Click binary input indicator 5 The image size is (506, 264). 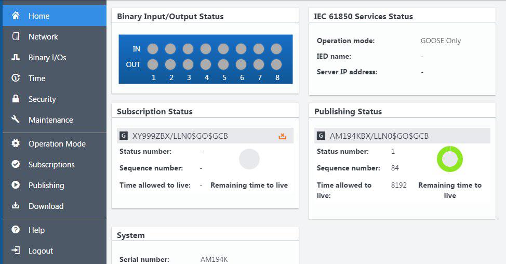tap(223, 49)
